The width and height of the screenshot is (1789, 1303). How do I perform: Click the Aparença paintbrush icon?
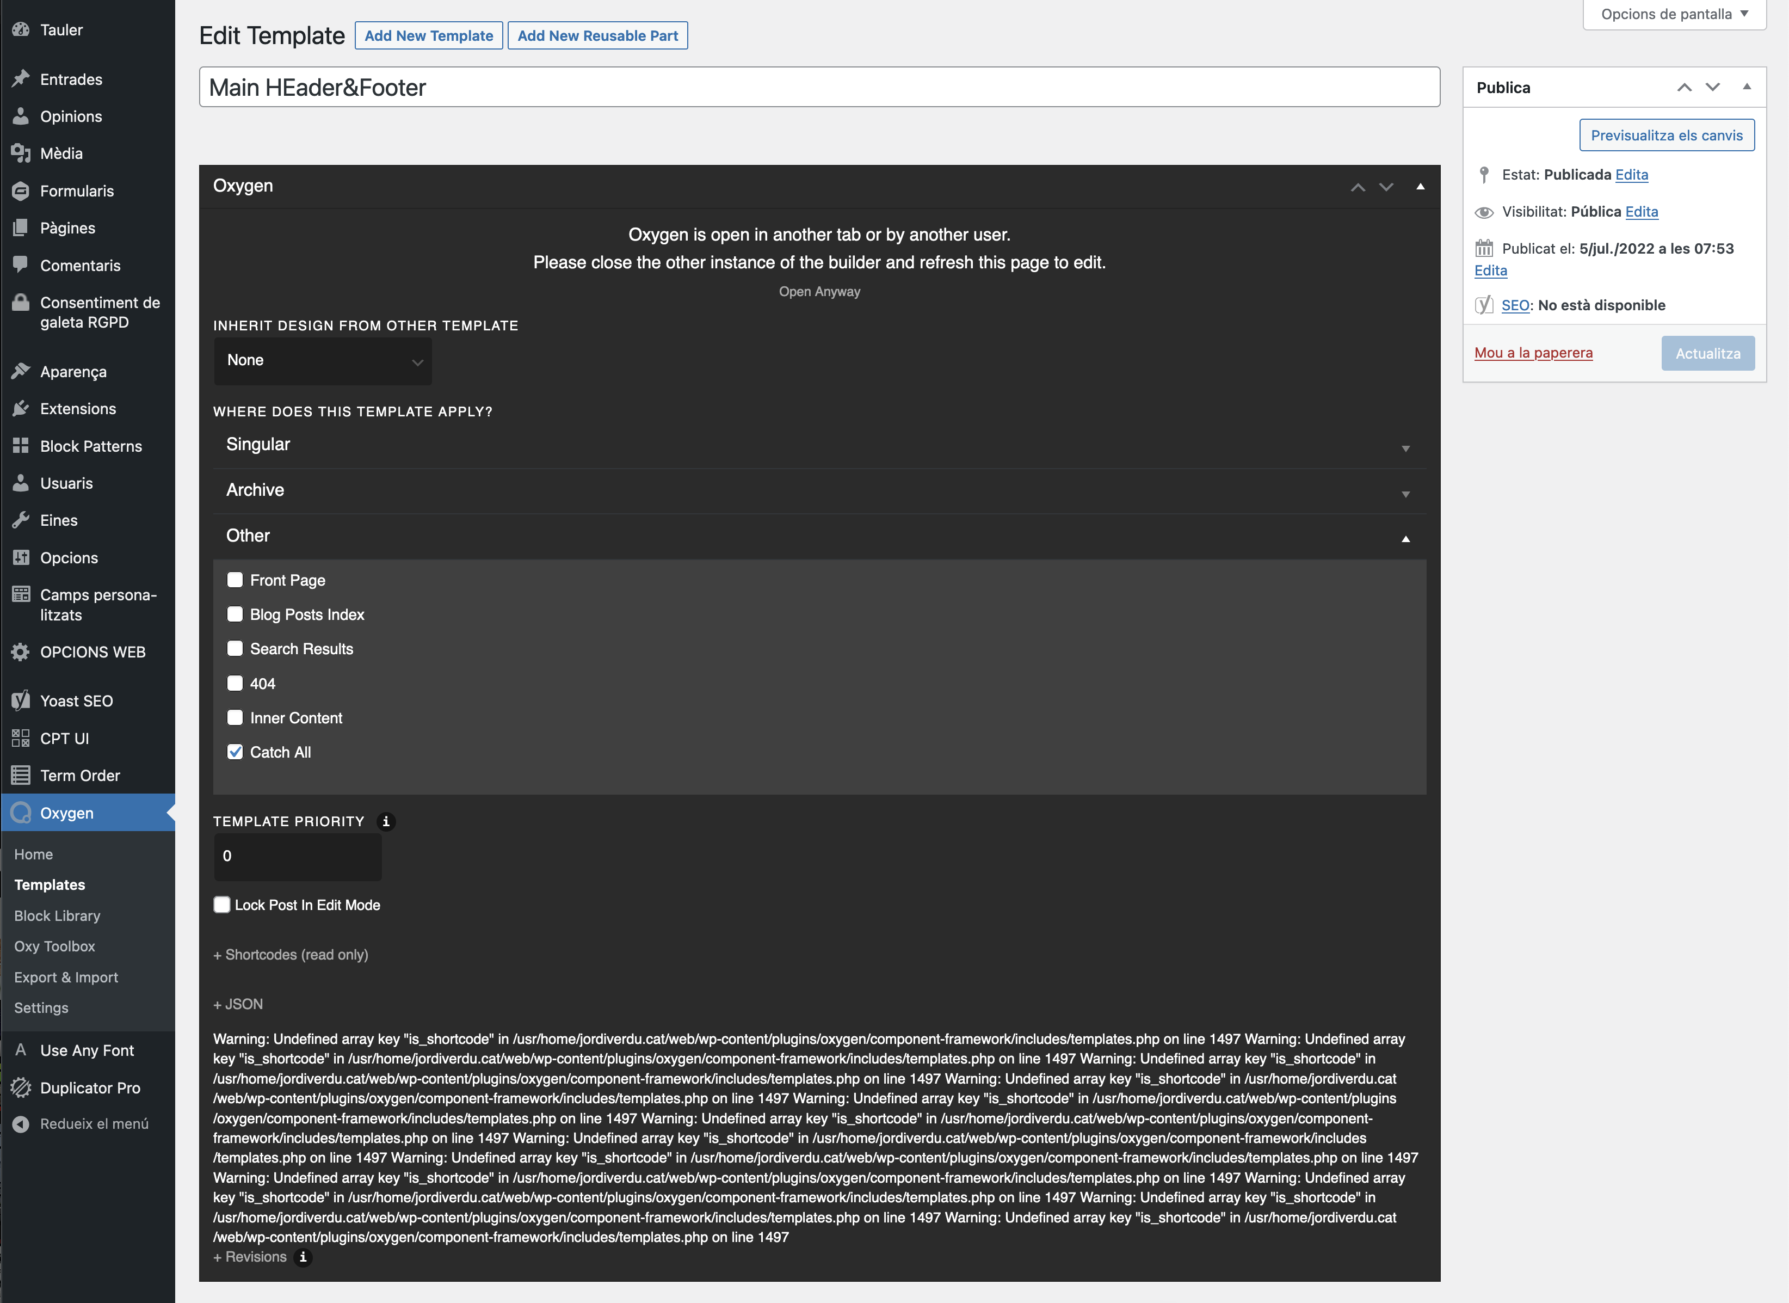(21, 371)
